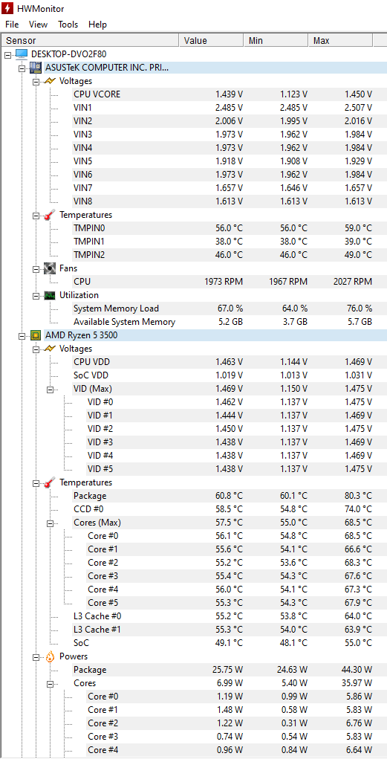The height and width of the screenshot is (759, 387).
Task: Collapse the DESKTOP-DVO2F80 root node
Action: [x=7, y=55]
